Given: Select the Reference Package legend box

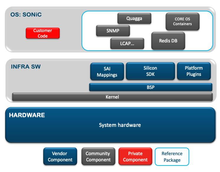Looking at the screenshot, I should tap(172, 157).
